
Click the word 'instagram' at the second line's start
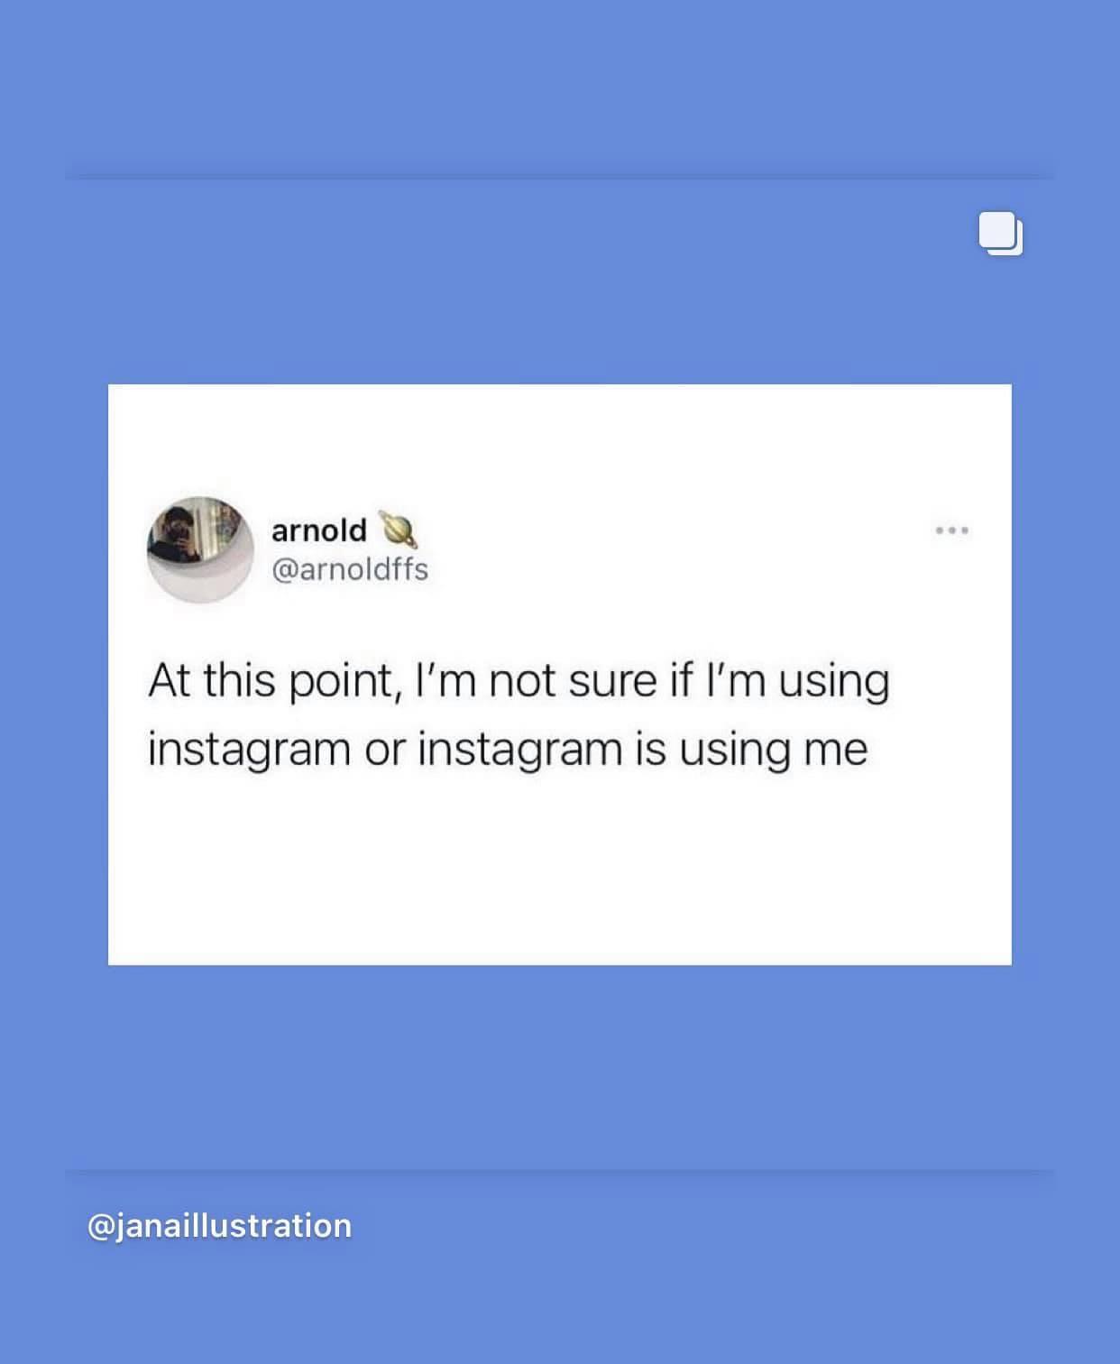(x=249, y=750)
